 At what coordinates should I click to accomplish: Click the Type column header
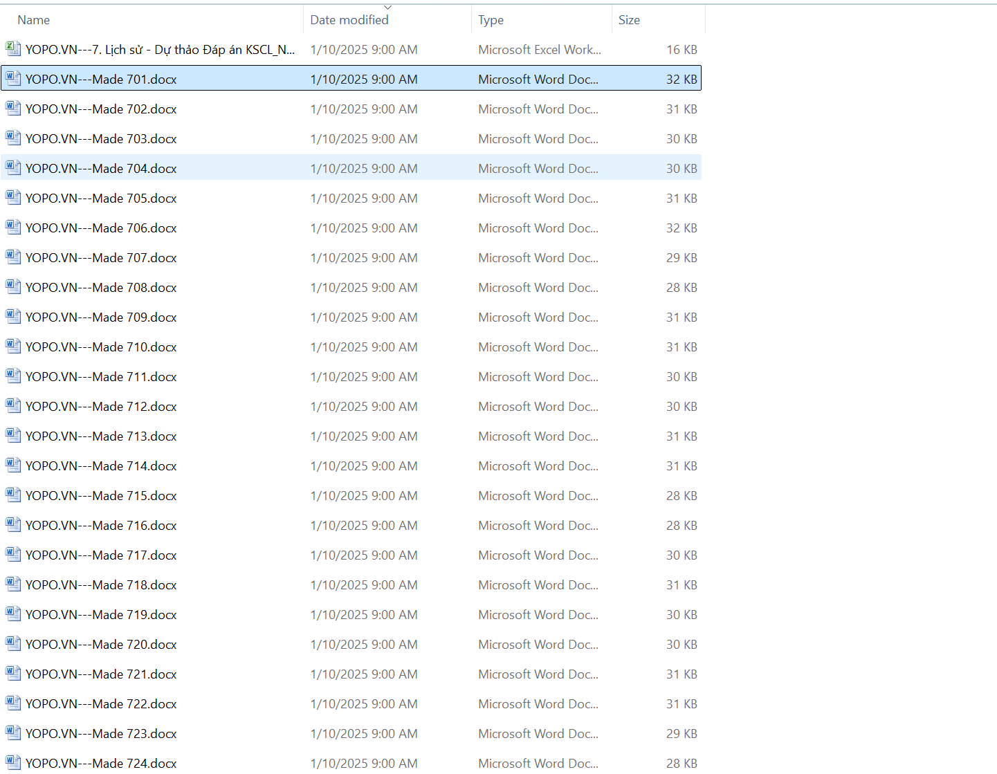click(491, 20)
